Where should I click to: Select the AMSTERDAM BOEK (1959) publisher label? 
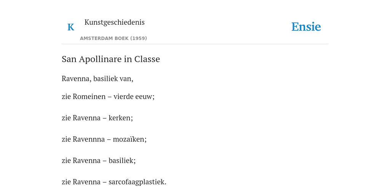point(113,38)
